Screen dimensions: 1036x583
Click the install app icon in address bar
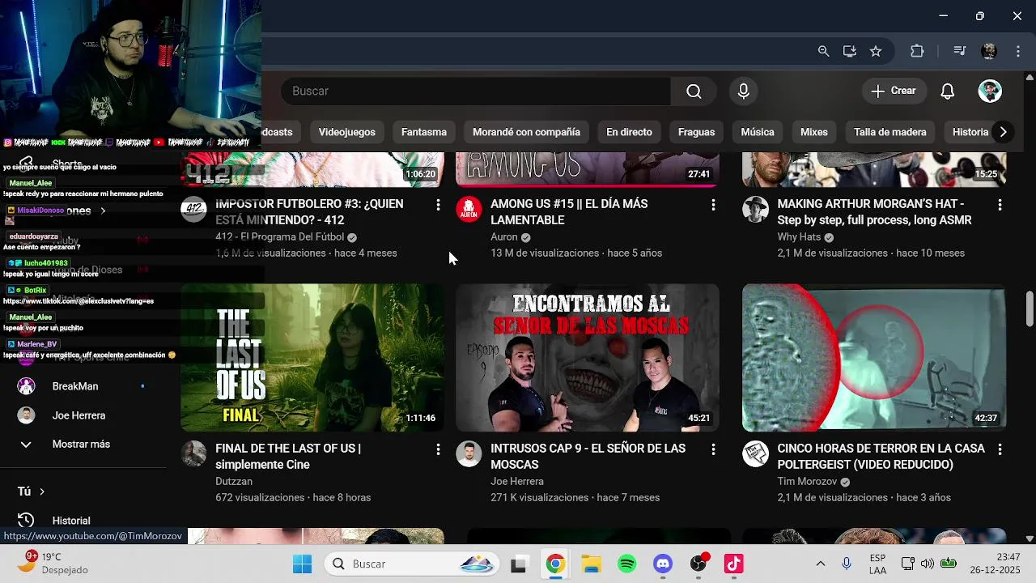tap(849, 51)
